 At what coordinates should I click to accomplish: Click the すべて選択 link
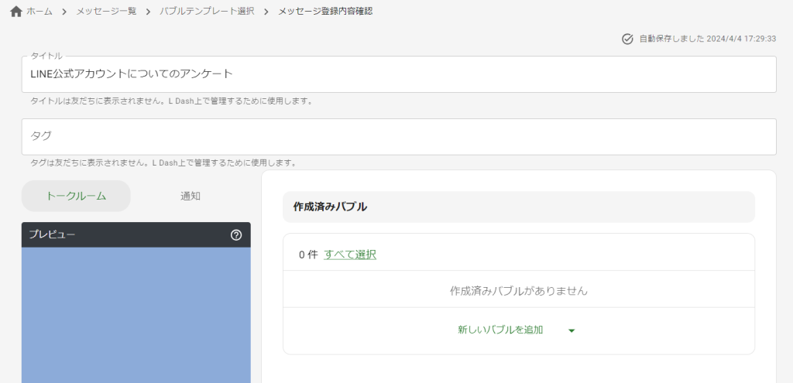350,255
